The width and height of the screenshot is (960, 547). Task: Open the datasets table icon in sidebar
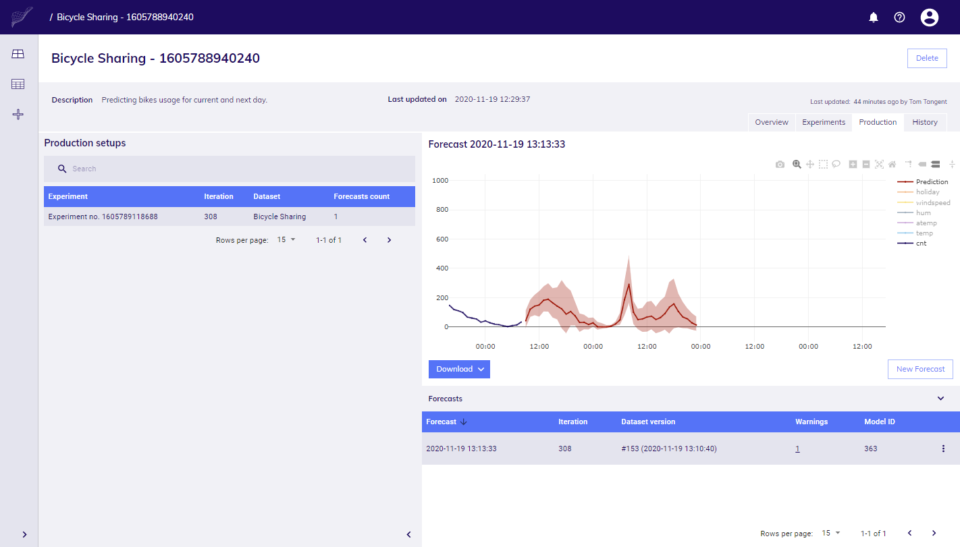click(18, 84)
